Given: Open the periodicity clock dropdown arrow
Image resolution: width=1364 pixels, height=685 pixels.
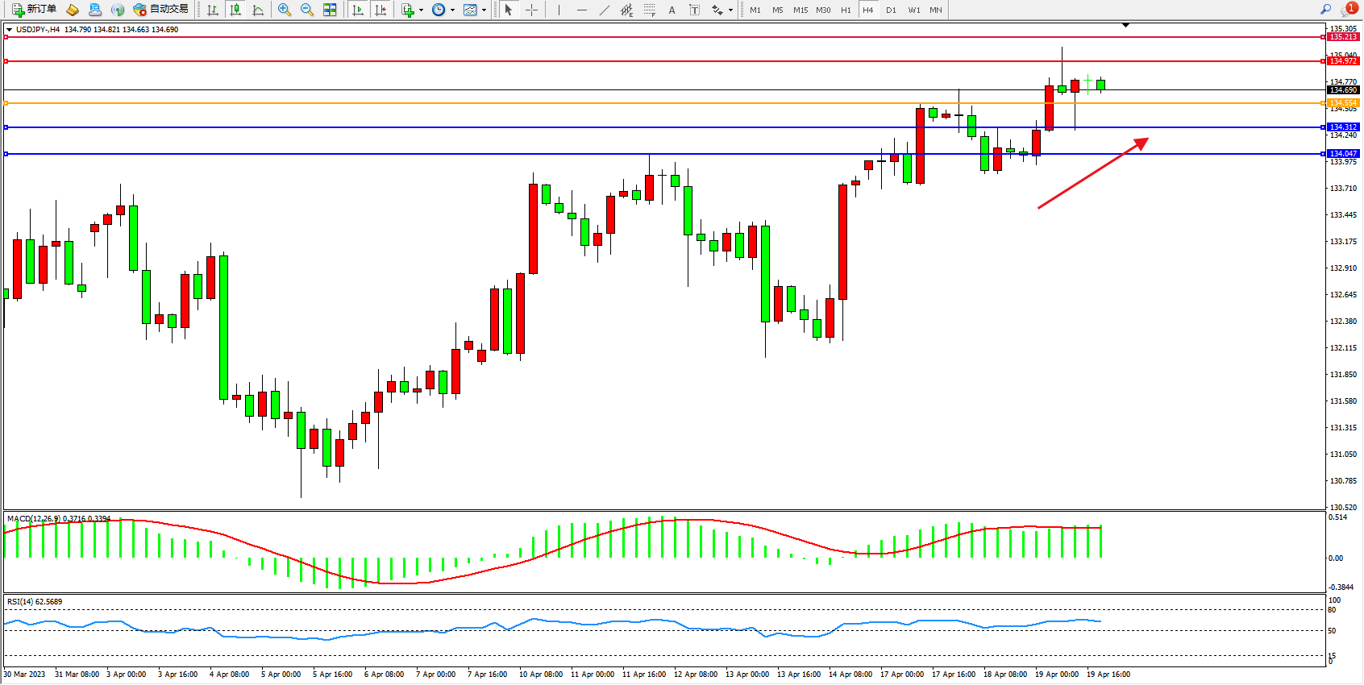Looking at the screenshot, I should pyautogui.click(x=452, y=10).
